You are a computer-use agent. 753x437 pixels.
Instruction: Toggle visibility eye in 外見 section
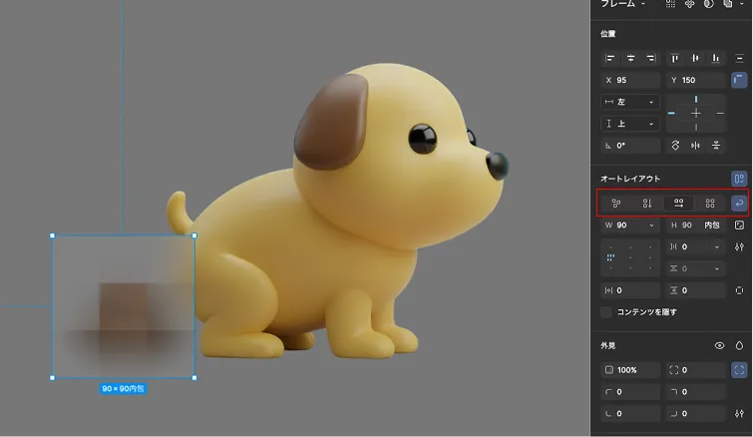tap(719, 345)
